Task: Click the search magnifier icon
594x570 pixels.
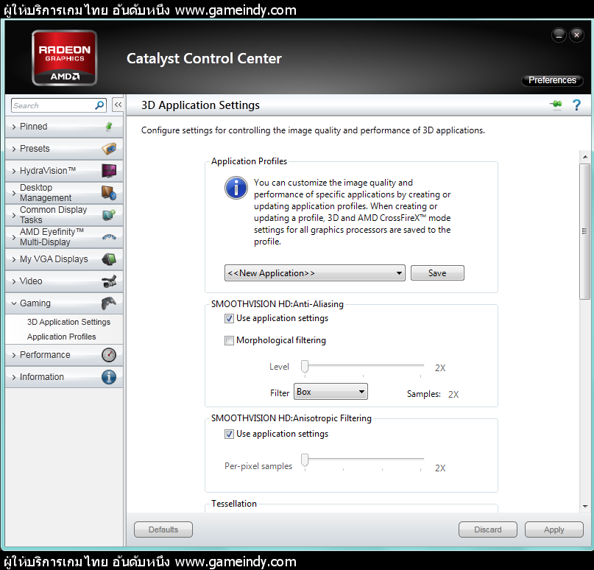Action: coord(99,105)
